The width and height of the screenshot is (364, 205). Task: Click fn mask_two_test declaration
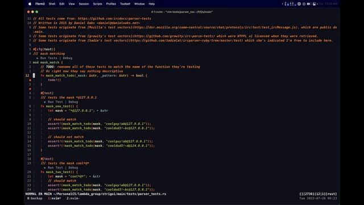coord(59,172)
